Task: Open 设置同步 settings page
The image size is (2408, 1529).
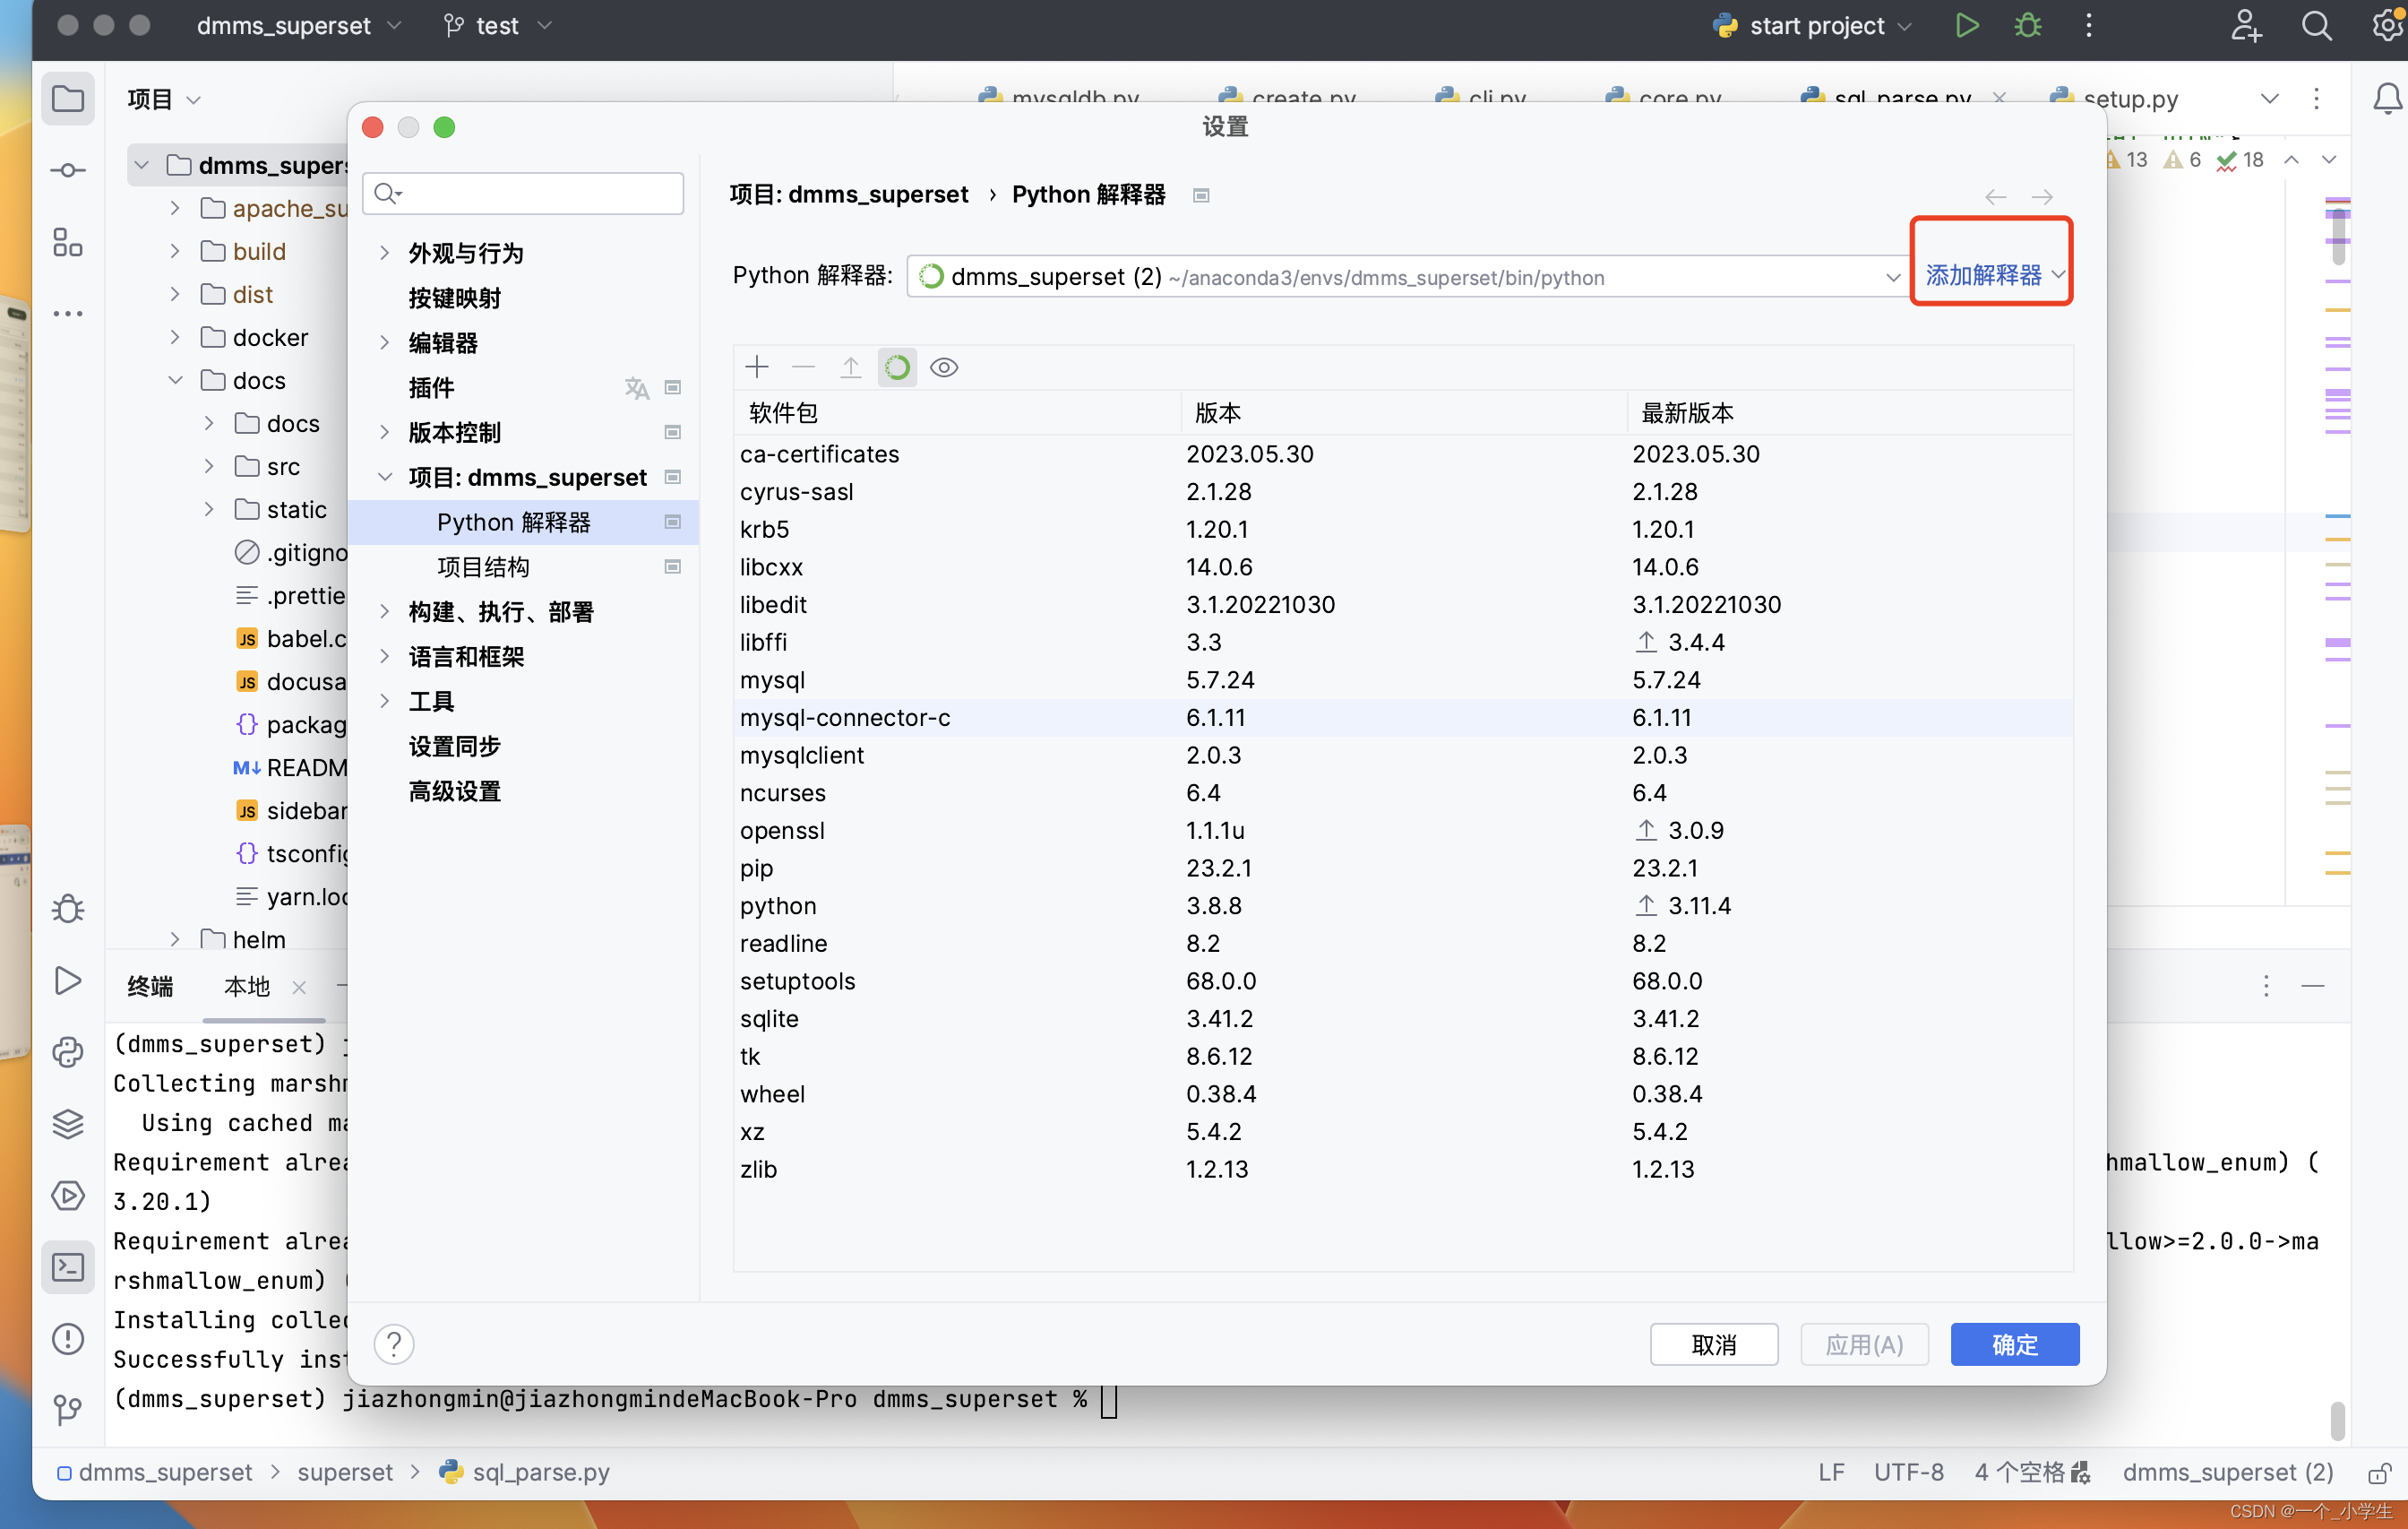Action: (454, 746)
